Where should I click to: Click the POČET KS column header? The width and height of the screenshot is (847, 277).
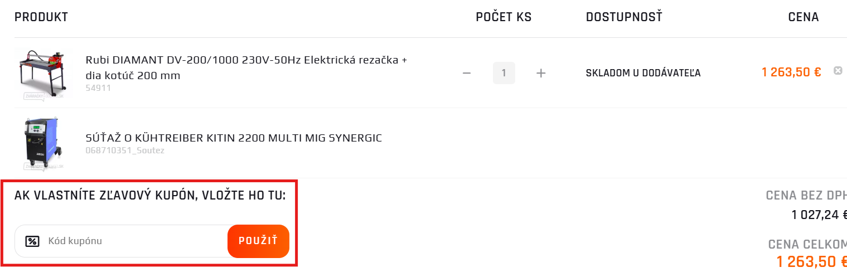[504, 17]
